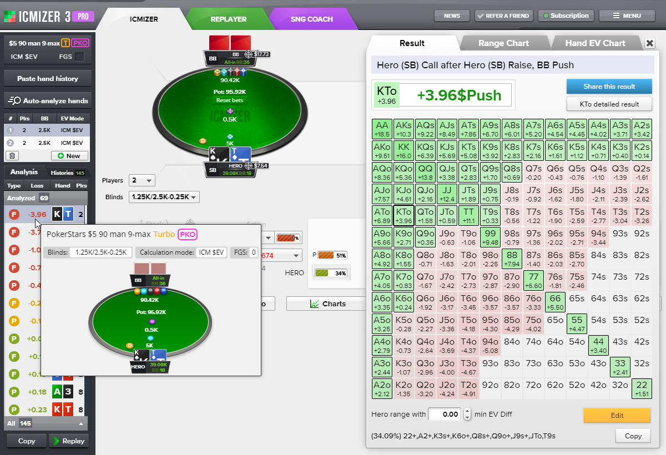Adjust the min EV Diff stepper arrows
Screen dimensions: 666x455
click(467, 414)
